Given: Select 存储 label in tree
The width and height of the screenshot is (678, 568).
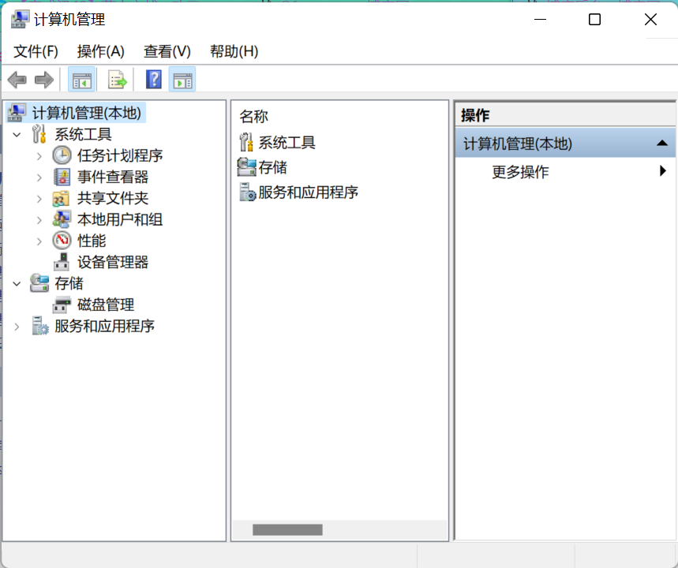Looking at the screenshot, I should [69, 283].
